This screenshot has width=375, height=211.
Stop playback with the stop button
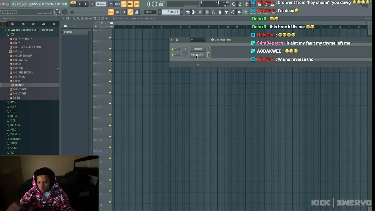pos(85,4)
